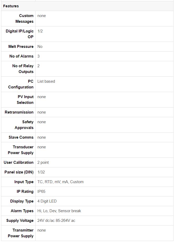
Task: Click the No of Alarms value 3
Action: tap(38, 56)
